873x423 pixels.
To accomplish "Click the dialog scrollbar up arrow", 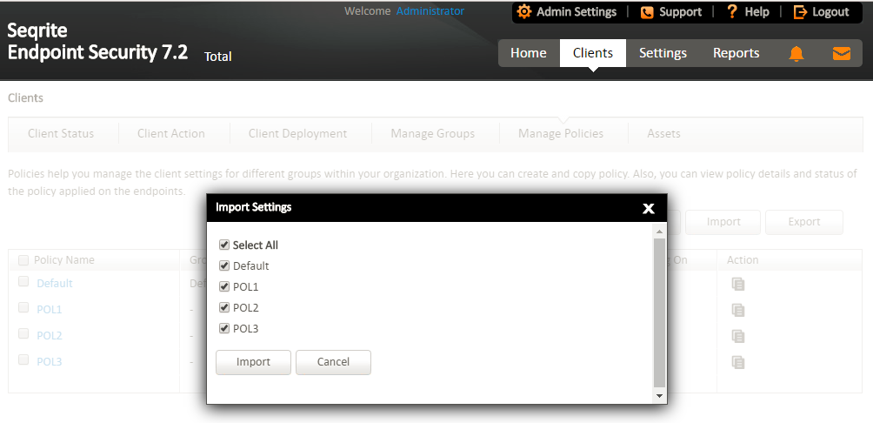I will pos(659,232).
